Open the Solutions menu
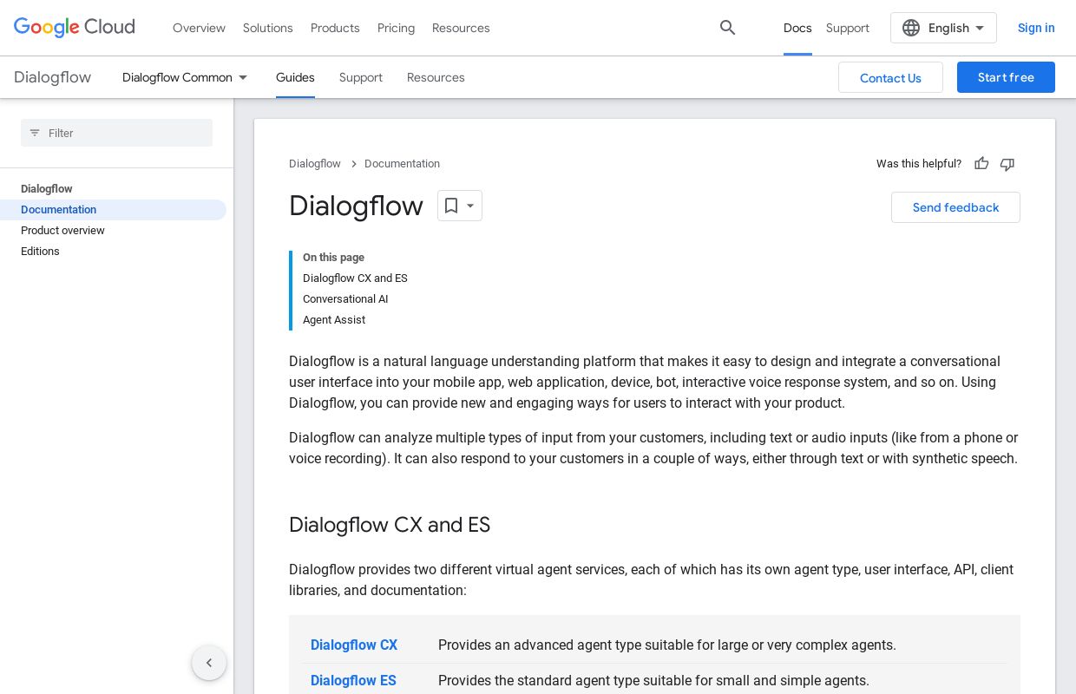Image resolution: width=1076 pixels, height=694 pixels. click(x=268, y=28)
